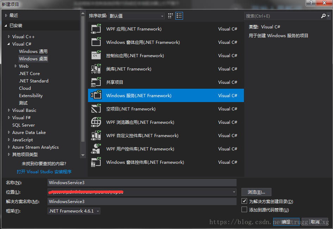Open the 排序依据 默认值 dropdown

pyautogui.click(x=136, y=16)
